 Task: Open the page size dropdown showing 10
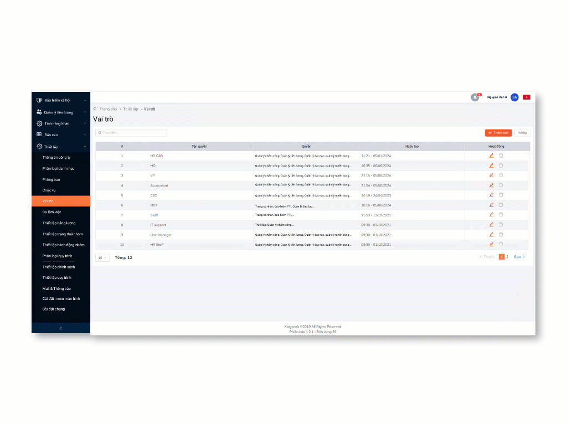102,258
